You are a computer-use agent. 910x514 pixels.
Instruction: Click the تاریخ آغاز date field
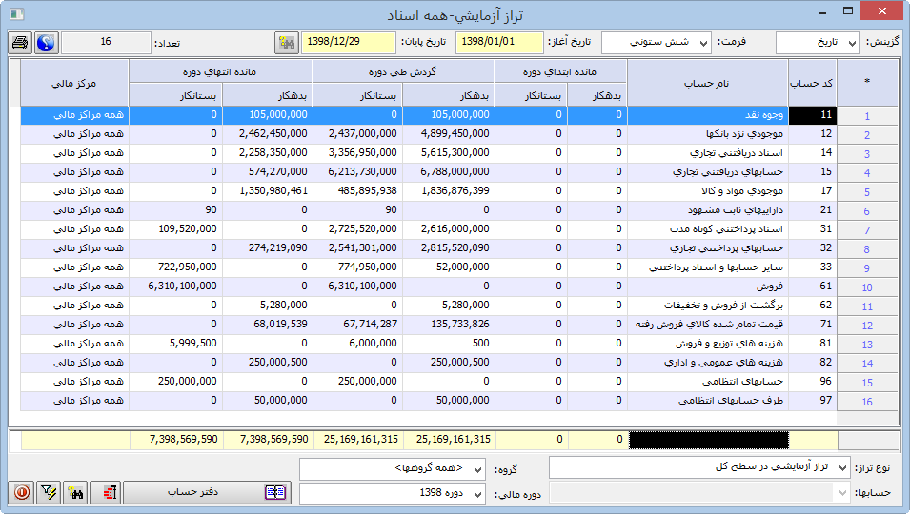coord(499,43)
